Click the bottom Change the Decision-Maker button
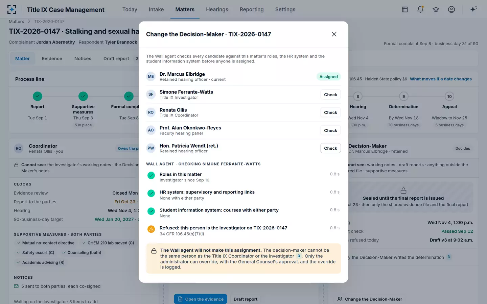Image resolution: width=487 pixels, height=304 pixels. pos(370,299)
